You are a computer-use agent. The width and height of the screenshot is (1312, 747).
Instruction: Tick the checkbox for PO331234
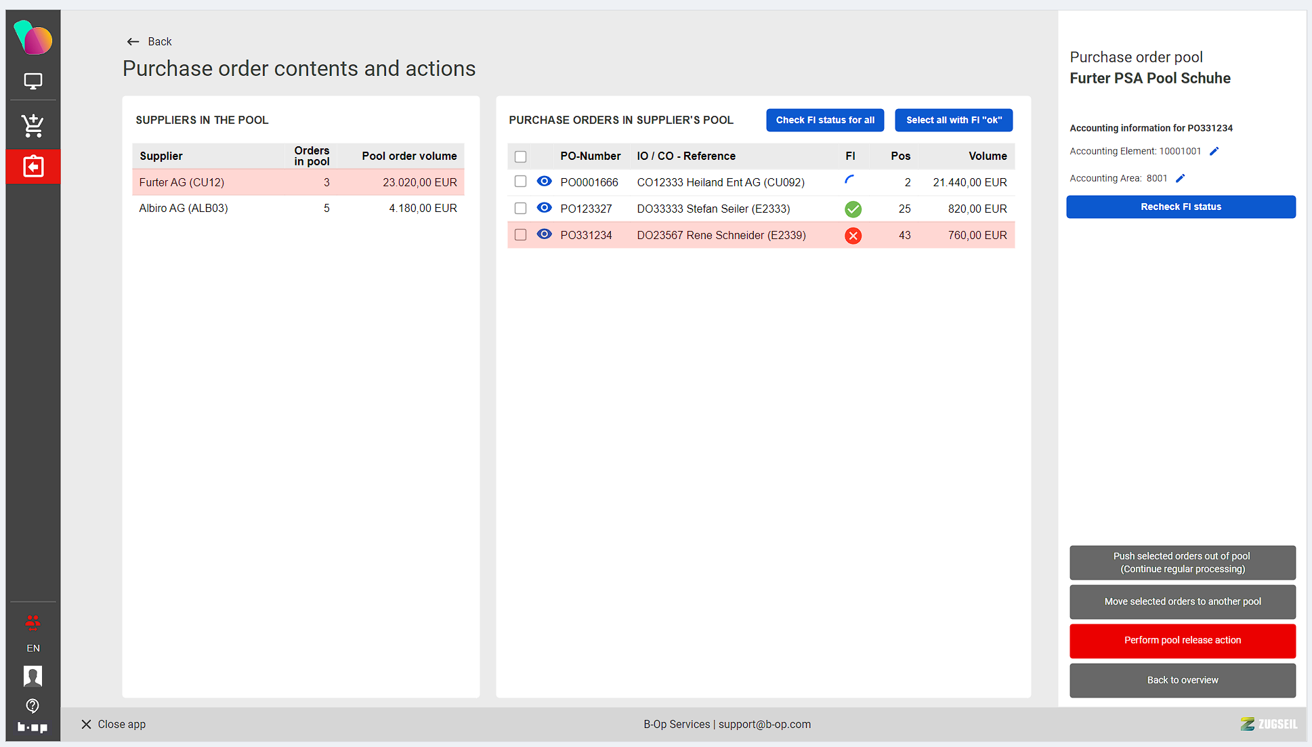[520, 235]
